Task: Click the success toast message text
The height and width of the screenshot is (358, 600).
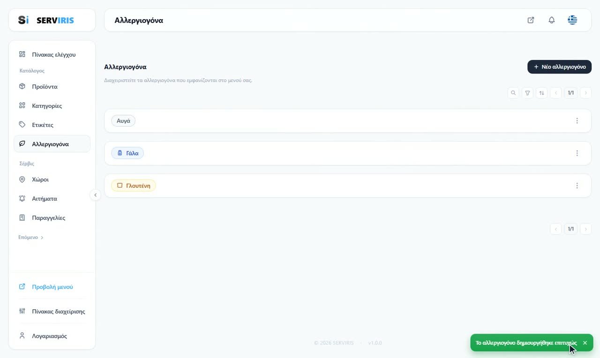Action: 526,343
